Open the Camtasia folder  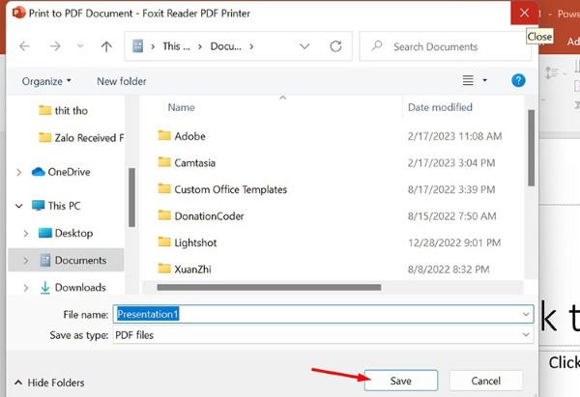click(x=195, y=162)
